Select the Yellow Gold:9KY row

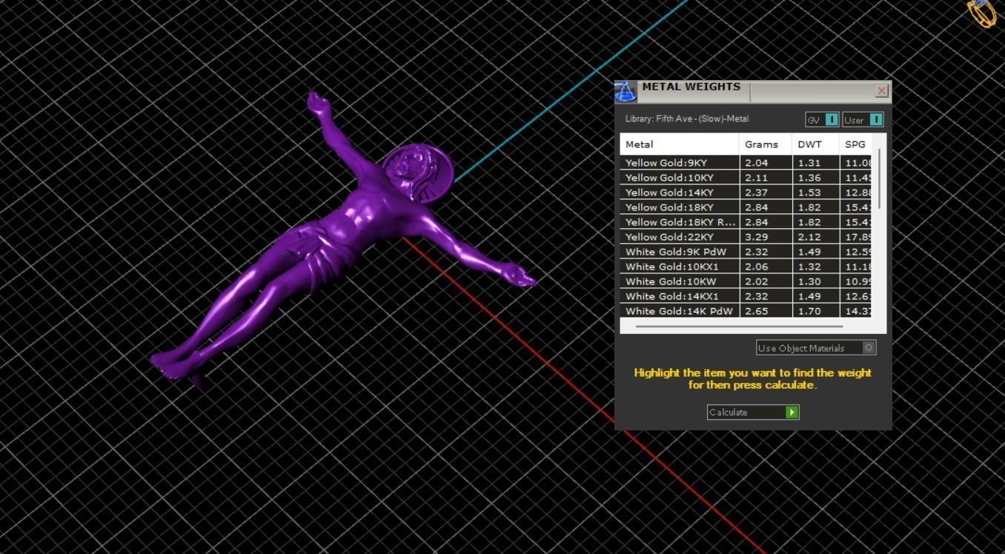pos(746,163)
